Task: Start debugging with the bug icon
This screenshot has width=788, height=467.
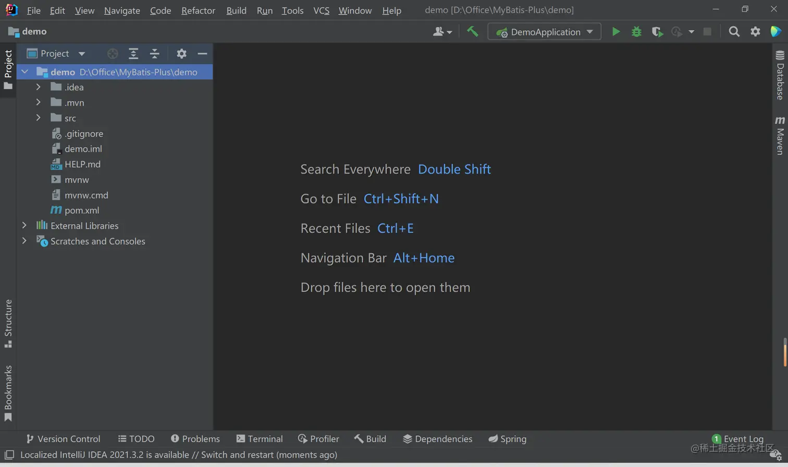Action: click(x=636, y=32)
